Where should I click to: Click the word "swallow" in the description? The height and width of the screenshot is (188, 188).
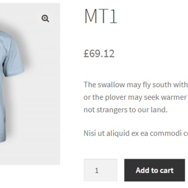[x=111, y=85]
